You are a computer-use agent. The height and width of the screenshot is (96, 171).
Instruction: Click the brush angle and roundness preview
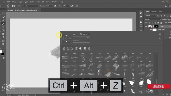click(66, 38)
